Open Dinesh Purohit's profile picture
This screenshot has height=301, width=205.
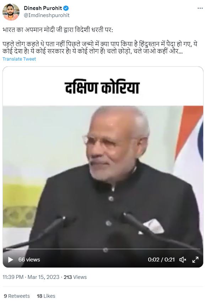pos(11,12)
